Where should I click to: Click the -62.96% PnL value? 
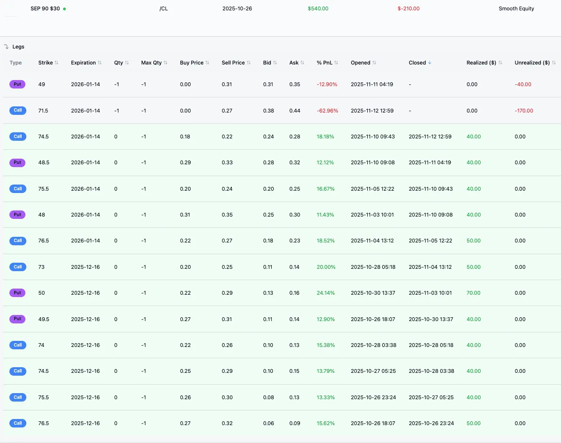click(327, 111)
